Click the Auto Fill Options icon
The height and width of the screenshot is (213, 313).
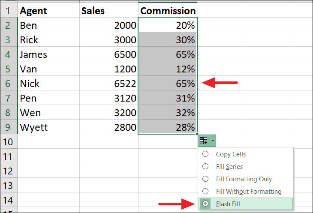click(x=204, y=141)
